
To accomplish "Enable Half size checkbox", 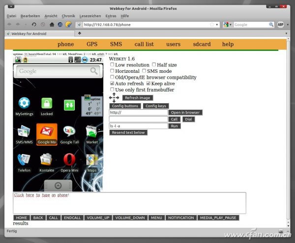I will point(154,64).
